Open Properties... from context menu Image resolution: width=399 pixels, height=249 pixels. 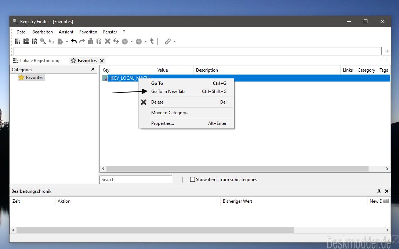[186, 123]
